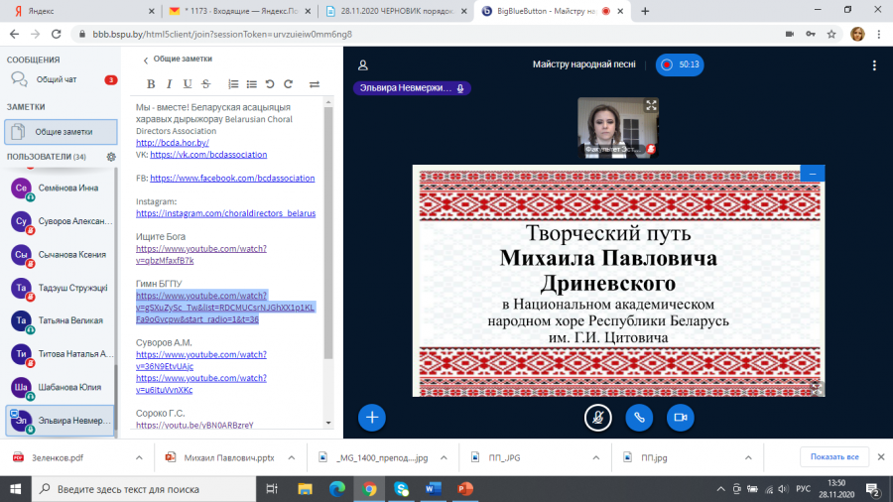Toggle bold formatting in shared notes

[x=151, y=84]
